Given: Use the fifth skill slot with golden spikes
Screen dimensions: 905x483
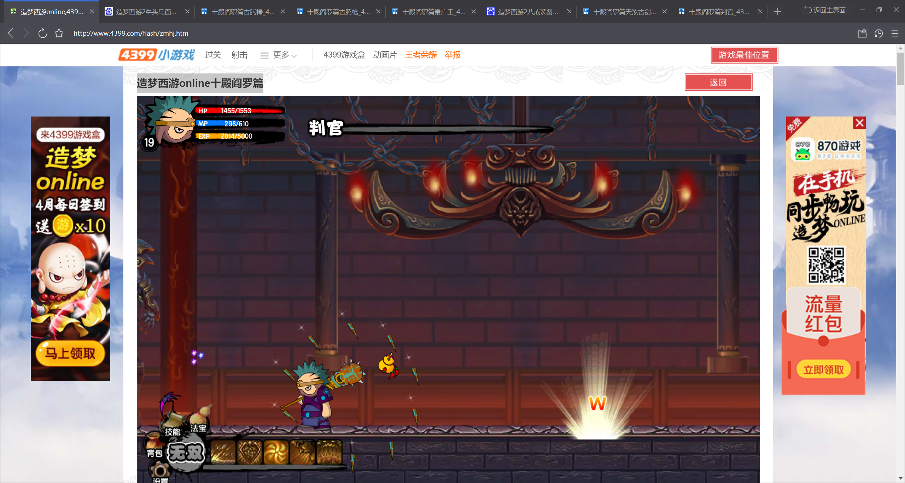Looking at the screenshot, I should 329,452.
